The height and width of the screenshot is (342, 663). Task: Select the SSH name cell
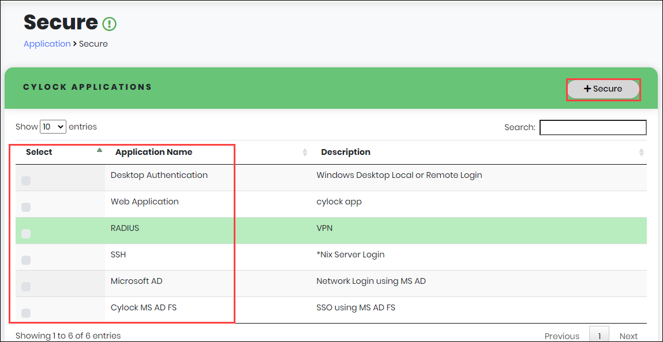[118, 254]
